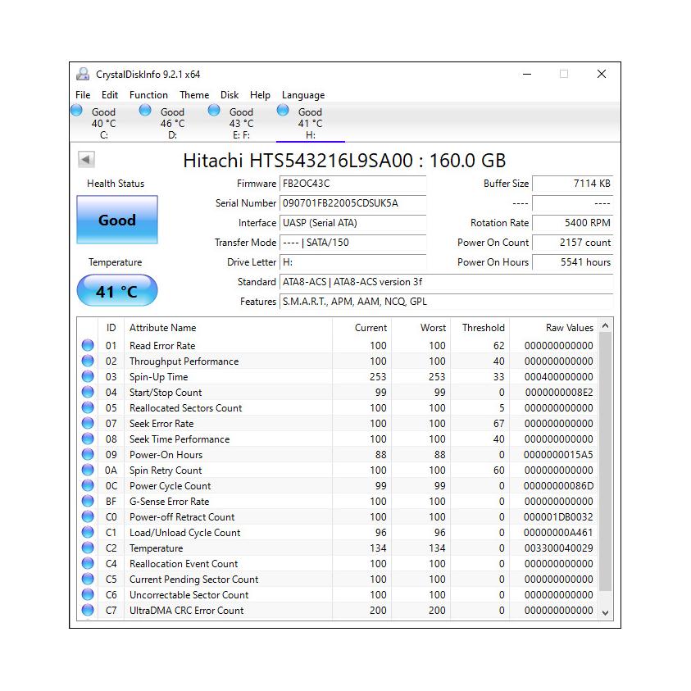The height and width of the screenshot is (691, 691).
Task: Select the C: drive status orb
Action: (x=77, y=111)
